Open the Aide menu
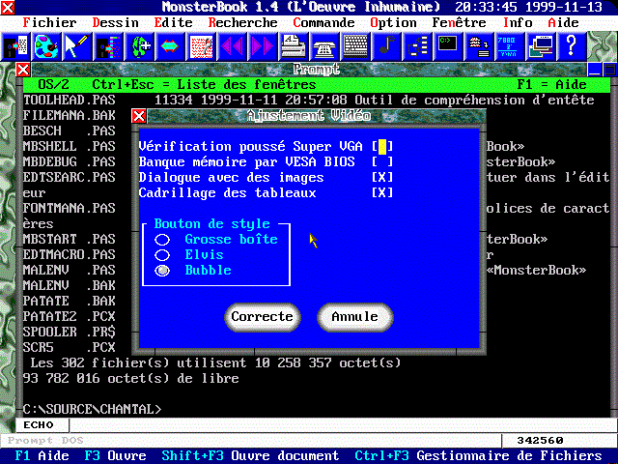Image resolution: width=618 pixels, height=464 pixels. point(564,23)
